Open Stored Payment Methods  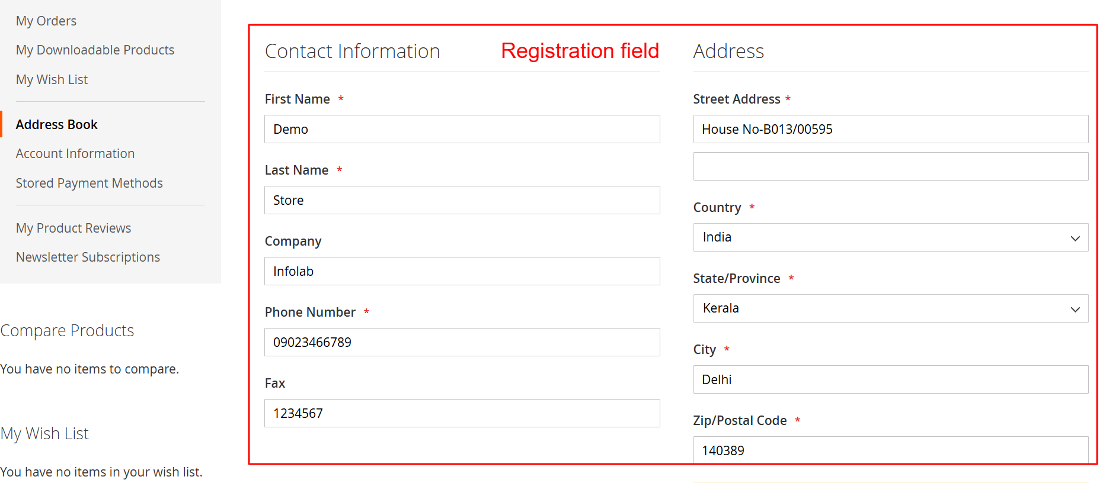[x=89, y=183]
